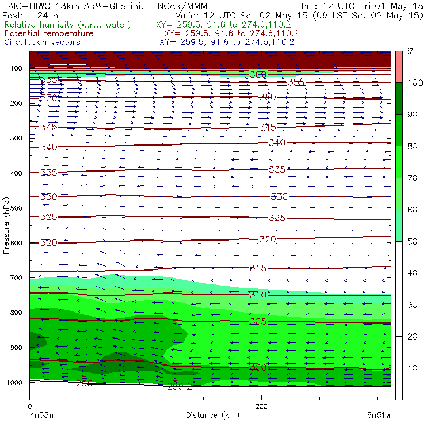Click distance axis tick label '200'
The height and width of the screenshot is (426, 426).
(x=261, y=406)
